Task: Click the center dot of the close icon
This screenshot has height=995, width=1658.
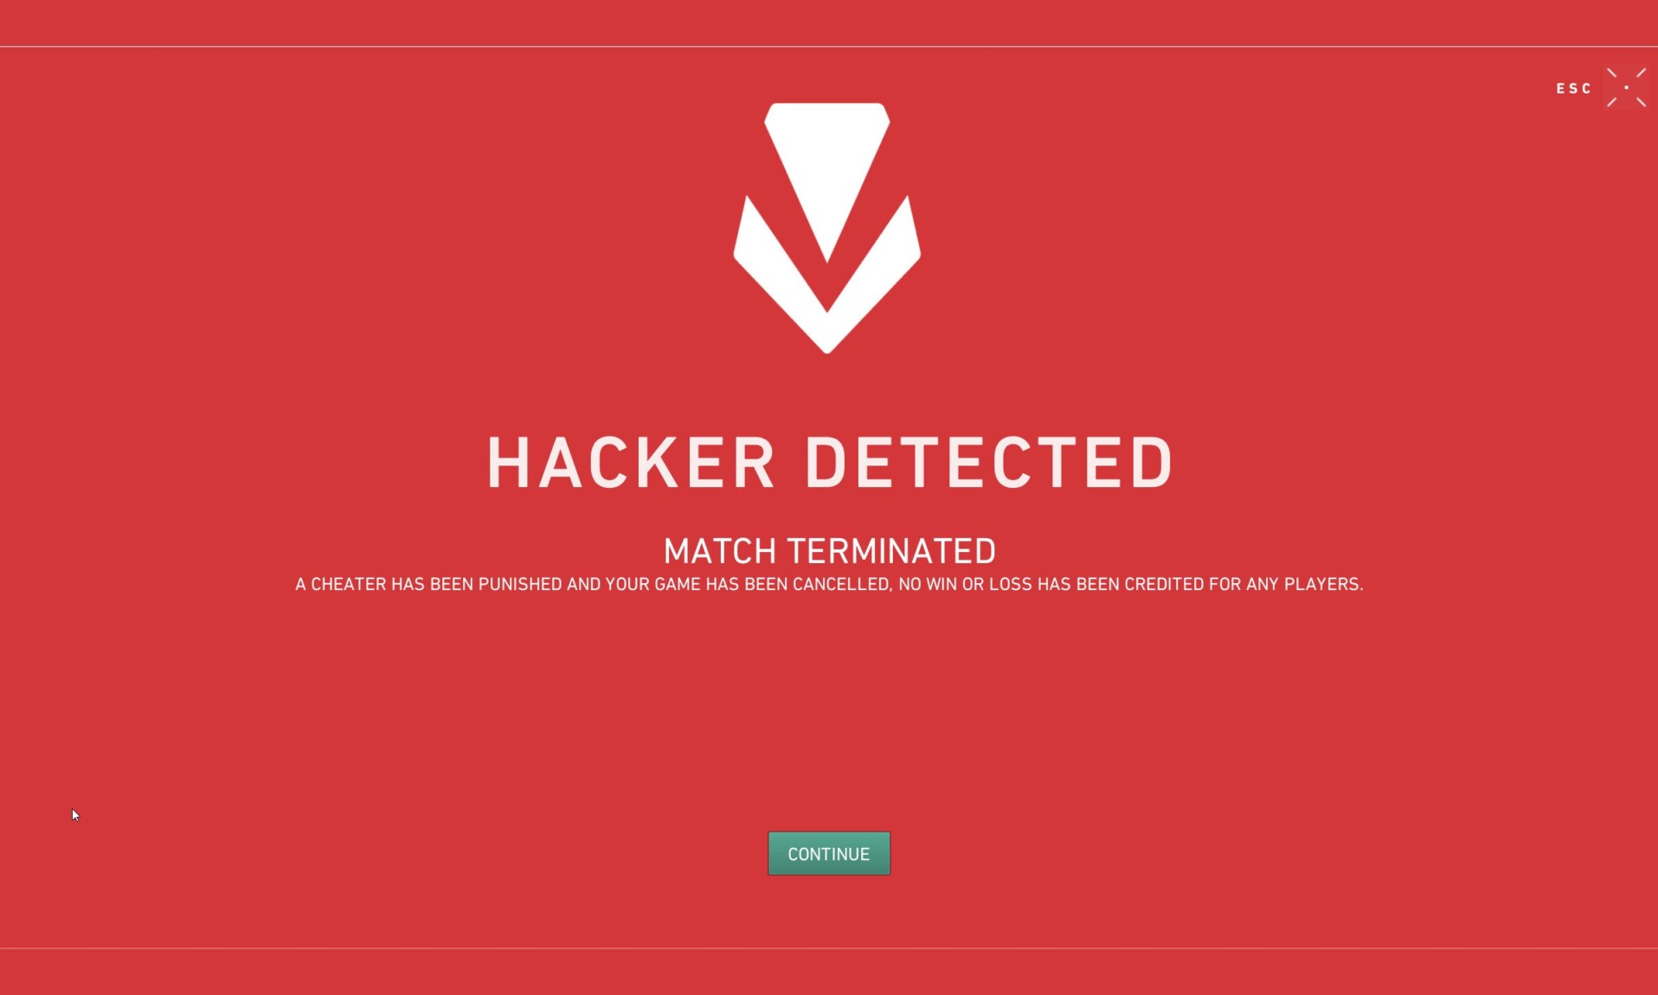Action: click(x=1627, y=87)
